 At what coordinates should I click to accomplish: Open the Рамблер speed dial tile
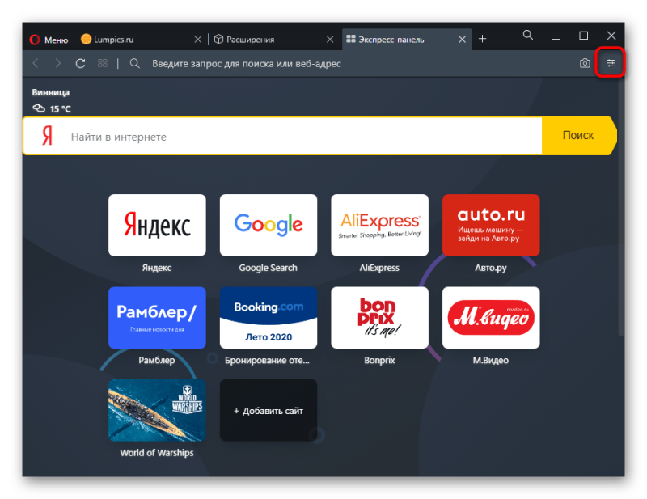pos(157,317)
